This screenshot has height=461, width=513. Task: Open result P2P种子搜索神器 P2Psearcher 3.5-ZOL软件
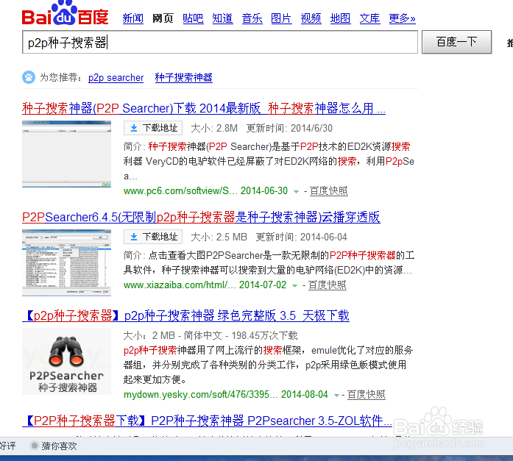coord(207,421)
